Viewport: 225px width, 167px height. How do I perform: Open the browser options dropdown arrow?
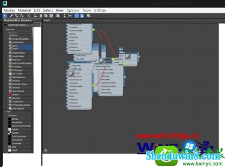(5, 25)
